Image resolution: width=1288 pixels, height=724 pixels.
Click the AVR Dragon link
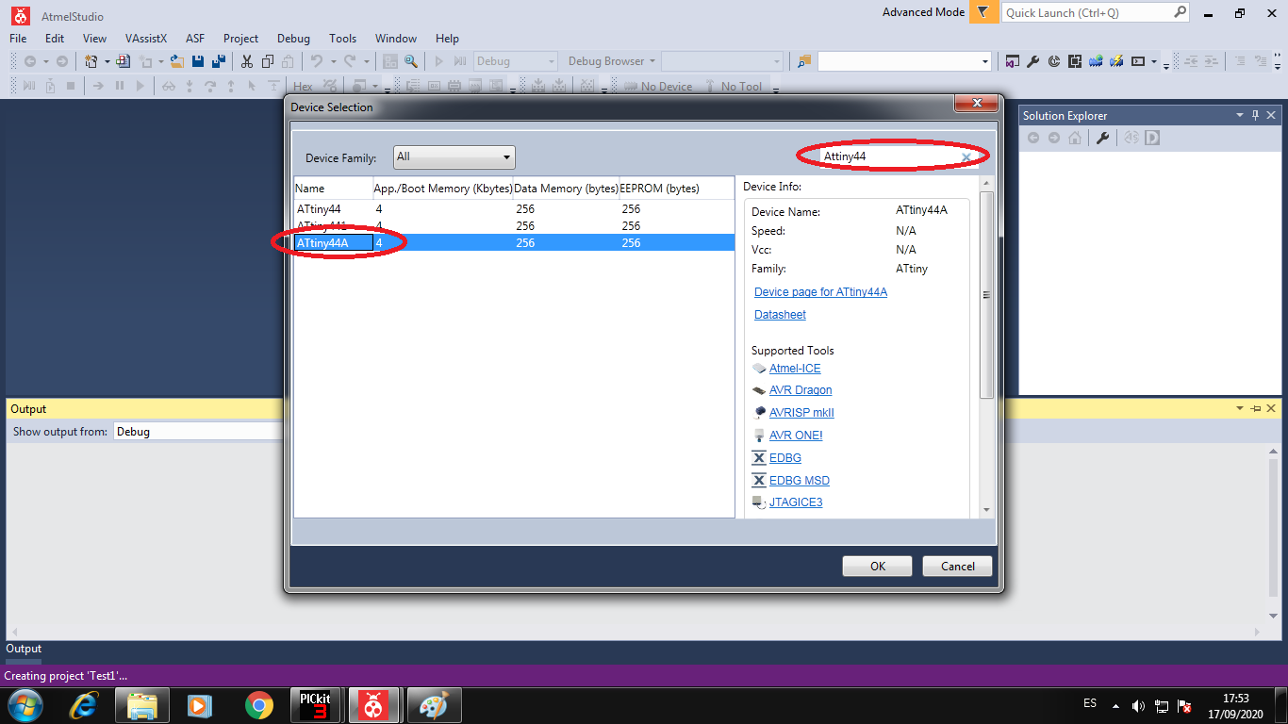[801, 390]
